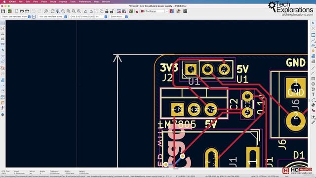Open the Footprint Editor
Screen dimensions: 316x178
tap(119, 11)
